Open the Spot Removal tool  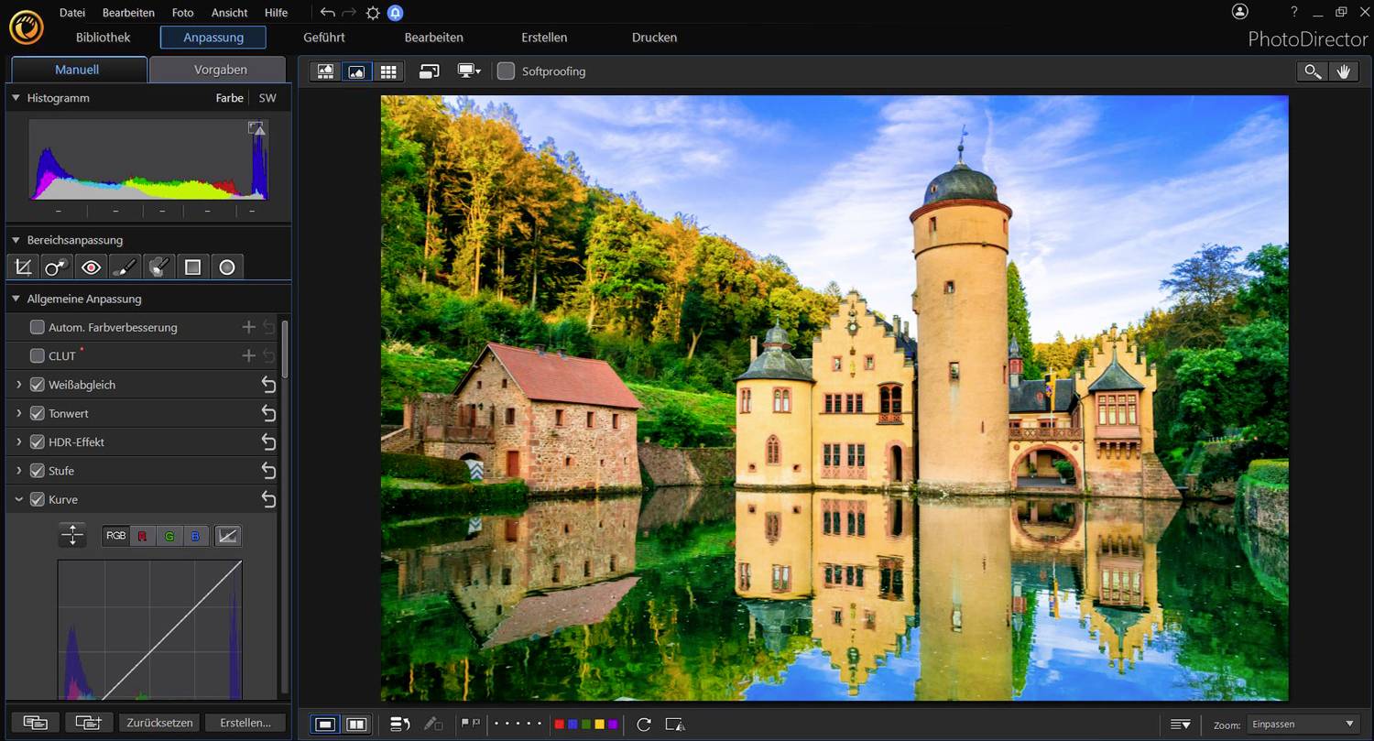55,267
